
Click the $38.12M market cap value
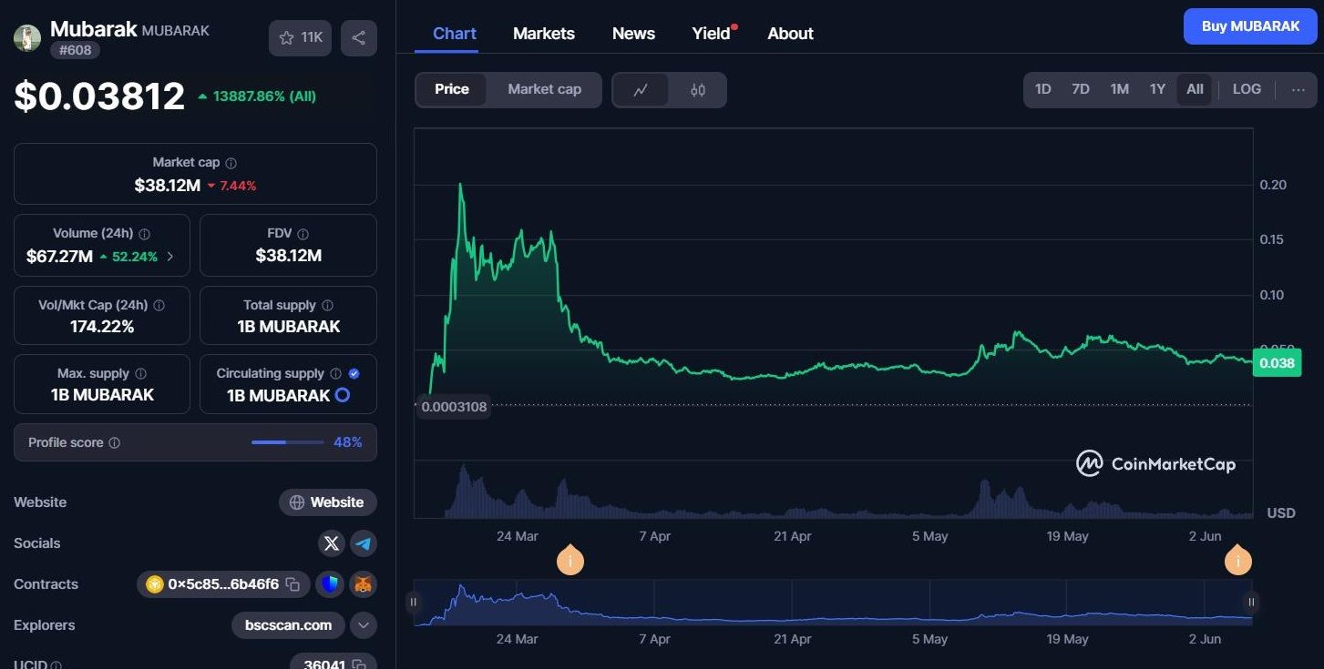pos(168,186)
